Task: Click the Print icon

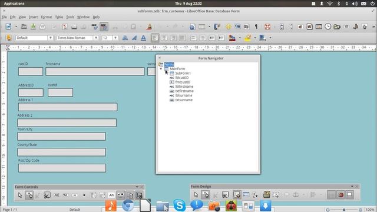Action: (74, 26)
